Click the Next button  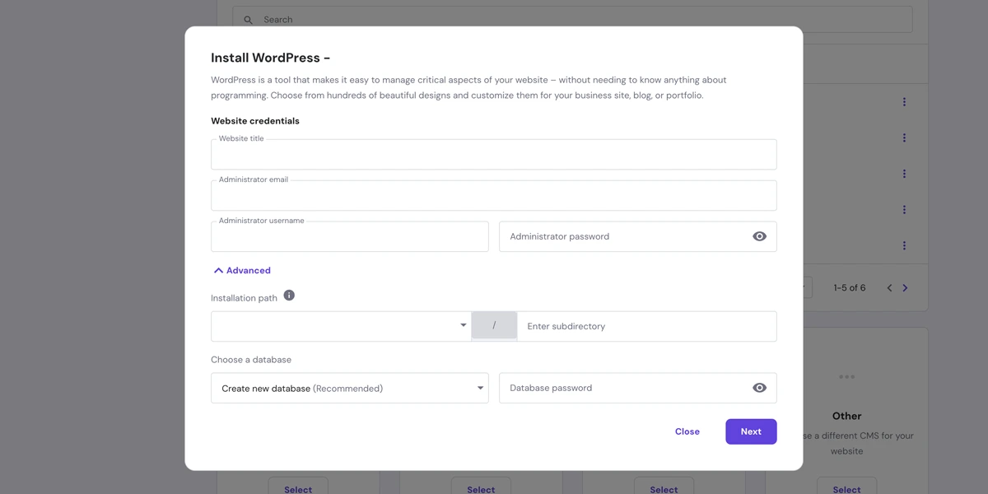751,431
